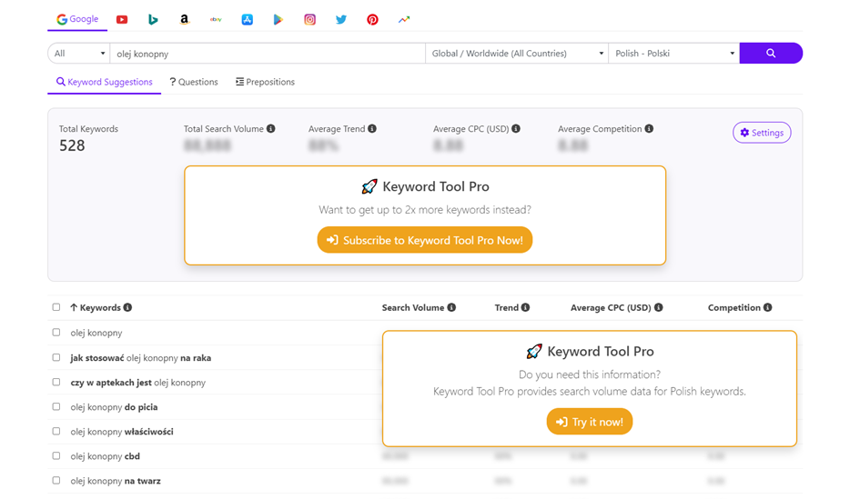This screenshot has width=860, height=499.
Task: Switch to Instagram keyword source
Action: pos(310,19)
